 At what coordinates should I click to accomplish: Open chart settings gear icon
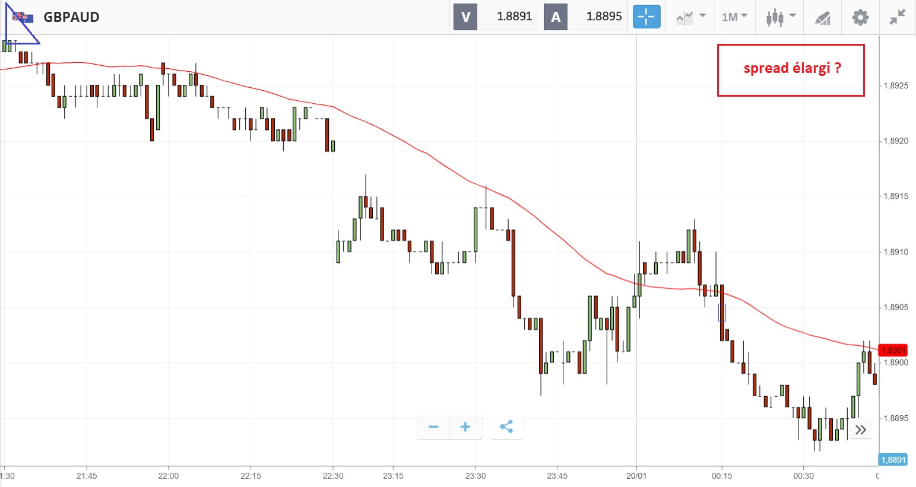pyautogui.click(x=860, y=17)
